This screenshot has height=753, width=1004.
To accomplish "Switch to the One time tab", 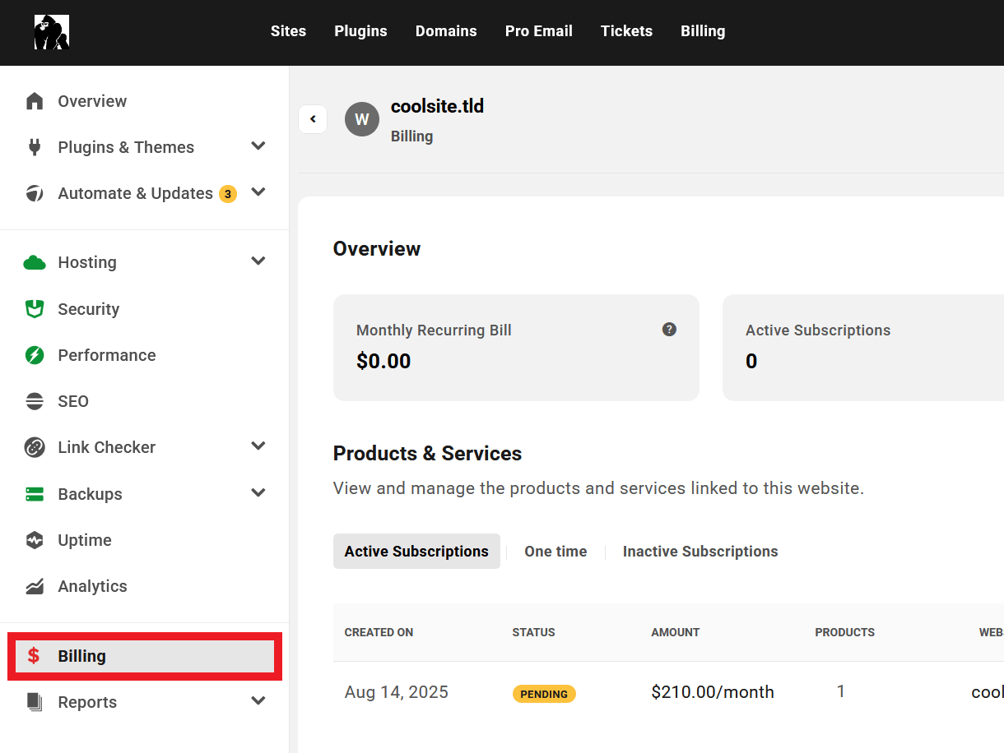I will pos(555,552).
